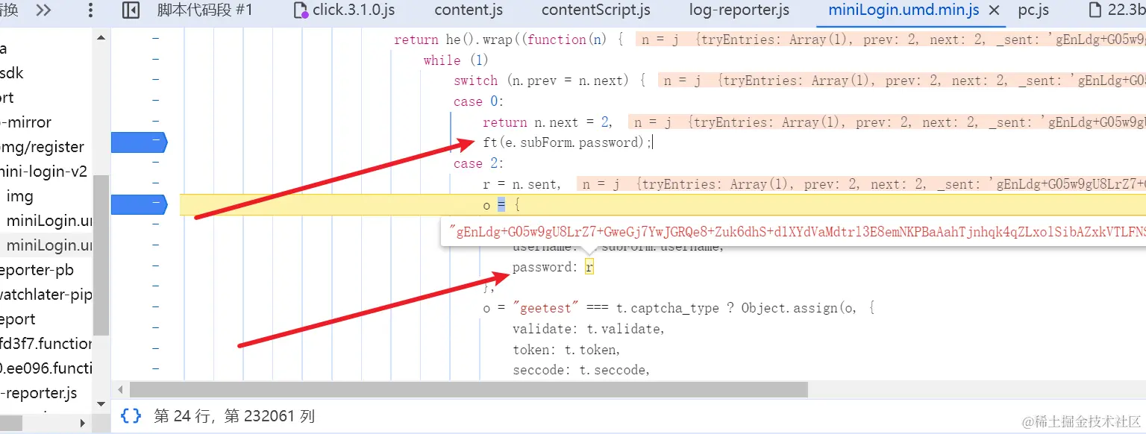Toggle breakpoint on the 'o = {' line
This screenshot has height=434, width=1146.
click(x=139, y=204)
